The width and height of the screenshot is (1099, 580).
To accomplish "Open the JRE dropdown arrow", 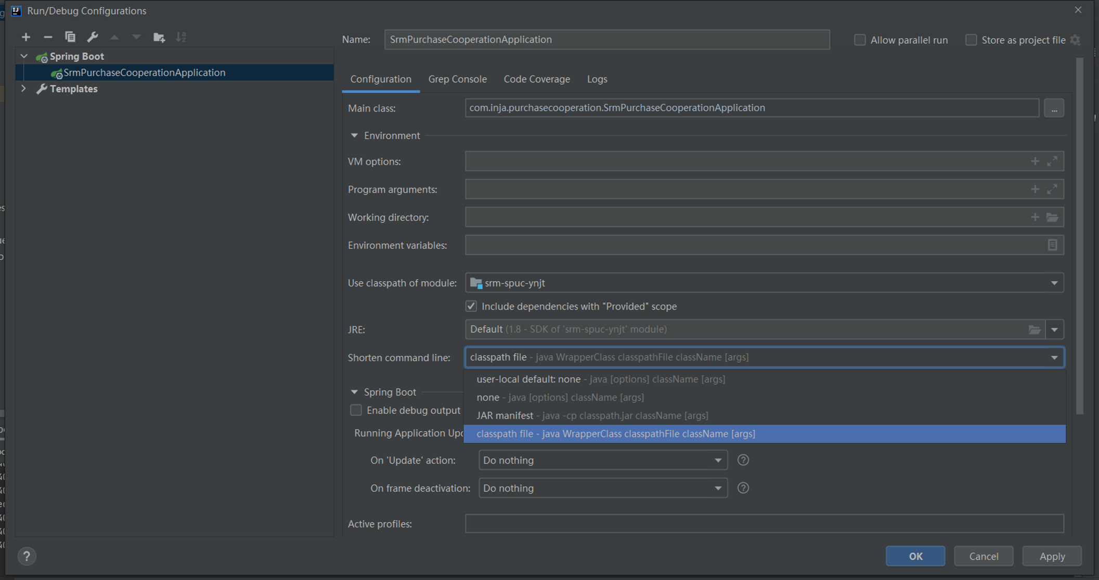I will coord(1054,329).
